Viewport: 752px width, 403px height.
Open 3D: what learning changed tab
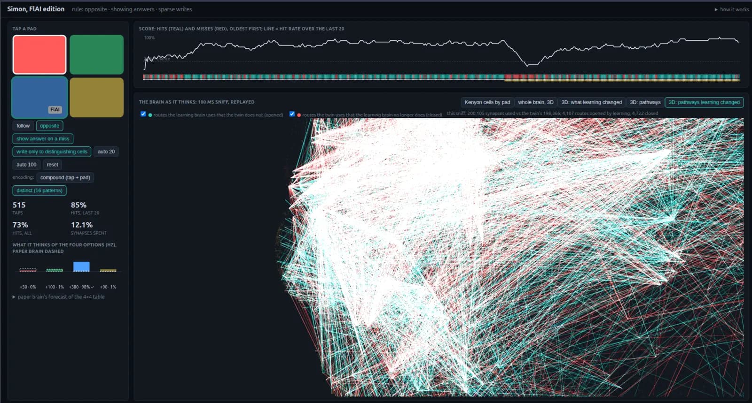tap(591, 102)
